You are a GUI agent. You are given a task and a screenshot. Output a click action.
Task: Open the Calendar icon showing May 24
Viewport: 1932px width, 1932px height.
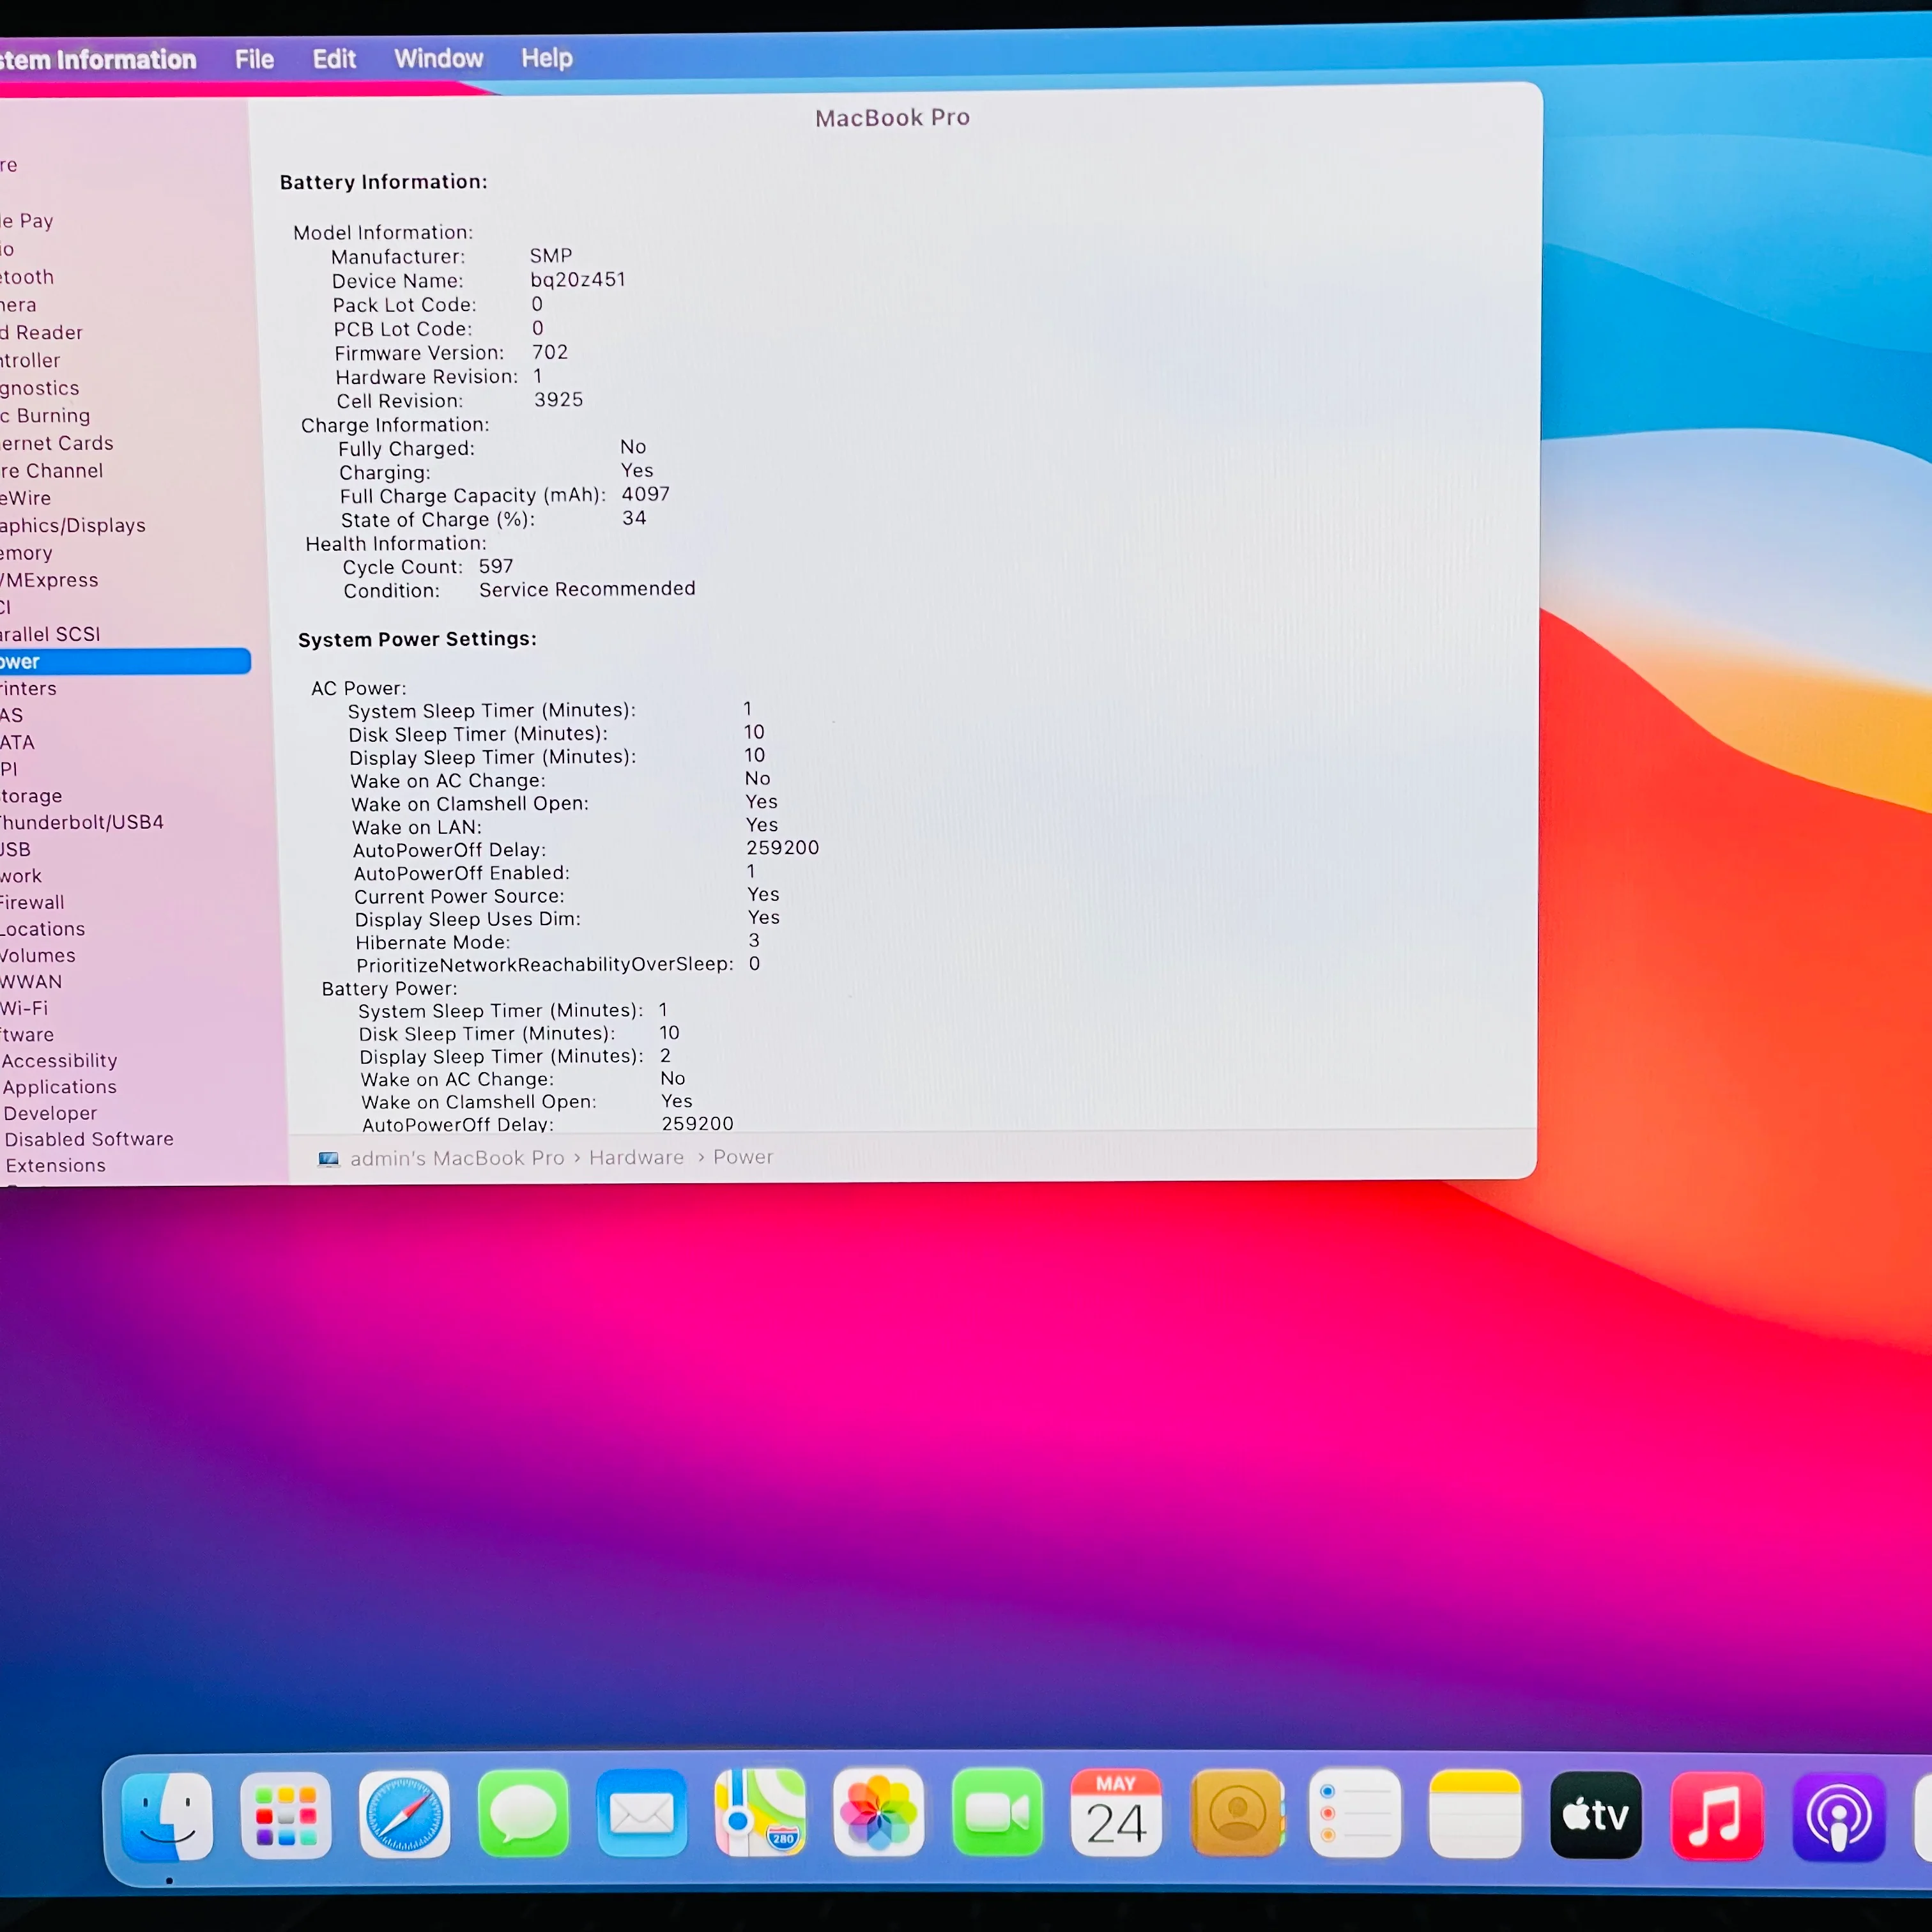coord(1116,1812)
